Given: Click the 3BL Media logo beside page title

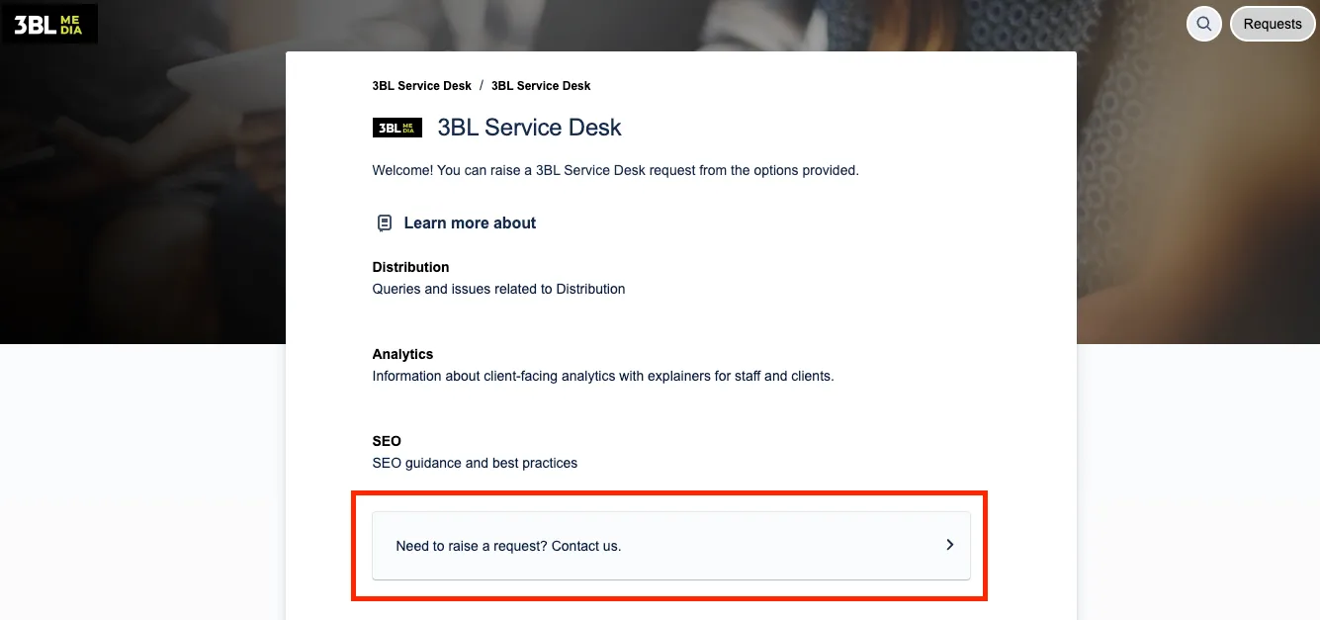Looking at the screenshot, I should click(x=397, y=128).
